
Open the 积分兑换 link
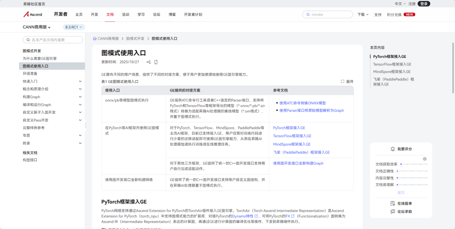click(x=394, y=15)
